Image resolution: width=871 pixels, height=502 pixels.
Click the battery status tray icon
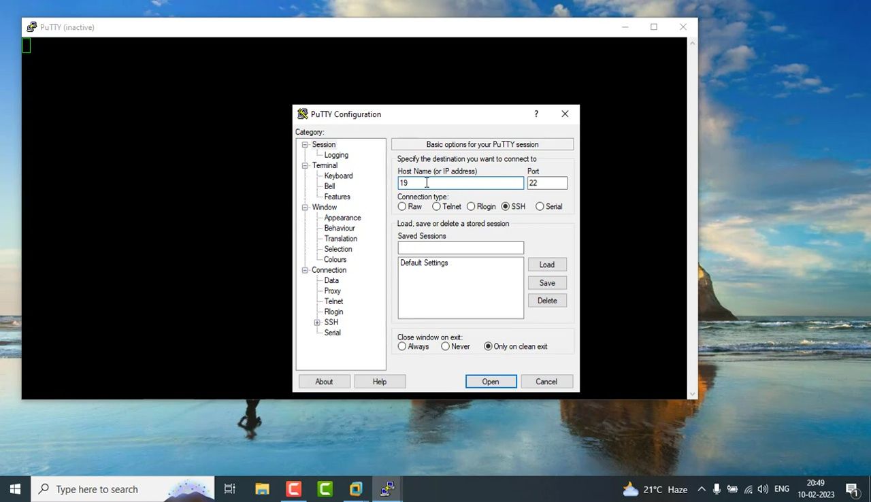point(732,489)
